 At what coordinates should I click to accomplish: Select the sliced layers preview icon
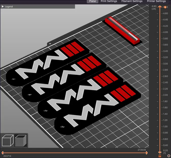pos(21,140)
